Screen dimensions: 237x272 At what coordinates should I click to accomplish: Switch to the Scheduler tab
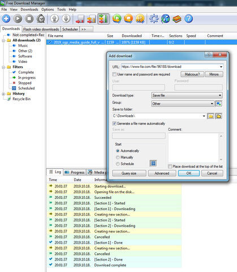[x=70, y=29]
